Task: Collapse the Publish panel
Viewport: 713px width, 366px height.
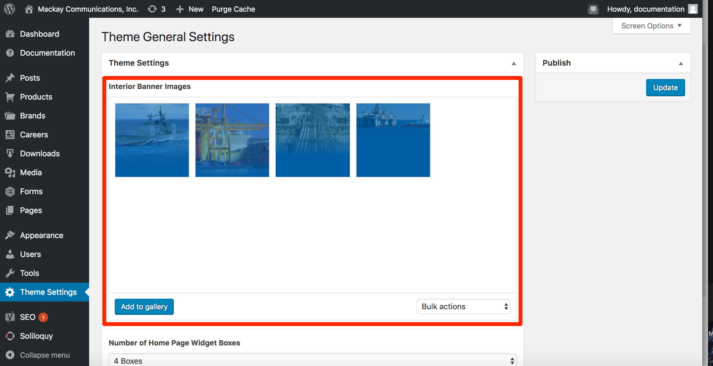Action: point(681,63)
